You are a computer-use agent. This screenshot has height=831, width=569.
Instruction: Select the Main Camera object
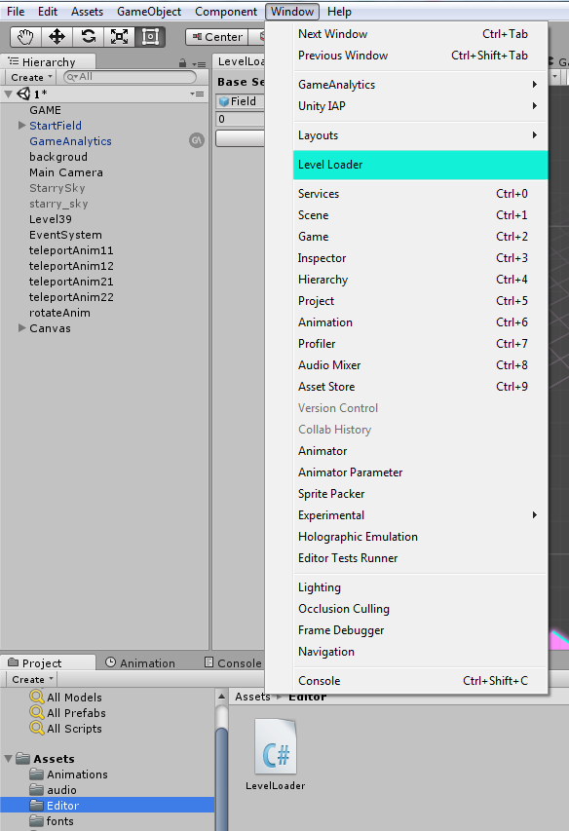point(66,172)
